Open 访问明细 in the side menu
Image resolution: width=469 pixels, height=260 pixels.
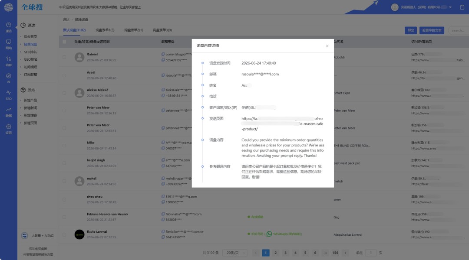tap(30, 67)
